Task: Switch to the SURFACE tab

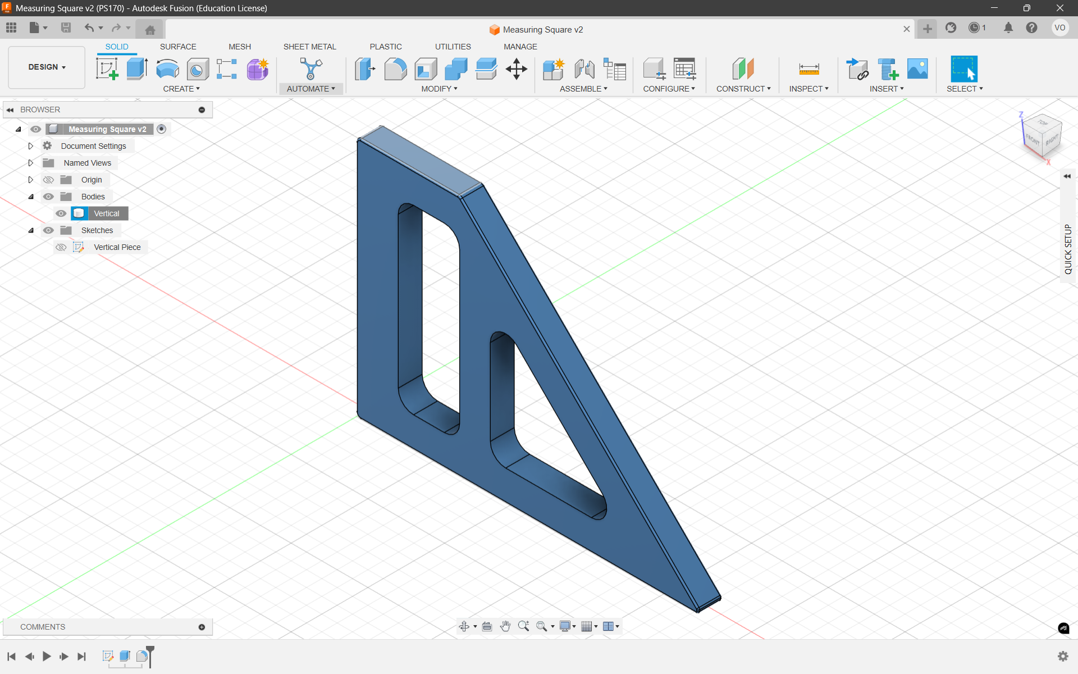Action: (178, 47)
